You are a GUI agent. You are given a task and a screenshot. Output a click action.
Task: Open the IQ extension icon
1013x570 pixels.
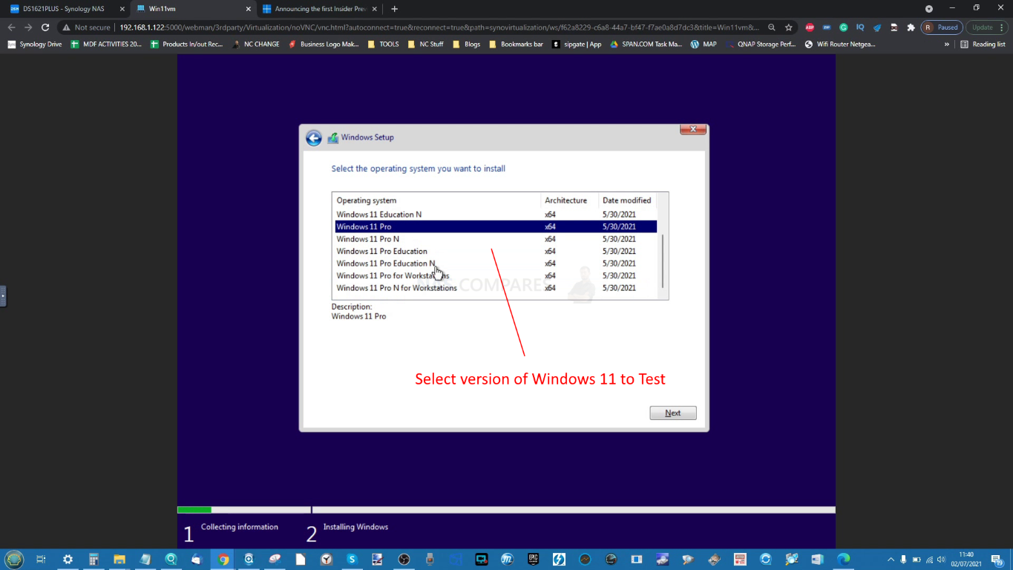pyautogui.click(x=860, y=27)
